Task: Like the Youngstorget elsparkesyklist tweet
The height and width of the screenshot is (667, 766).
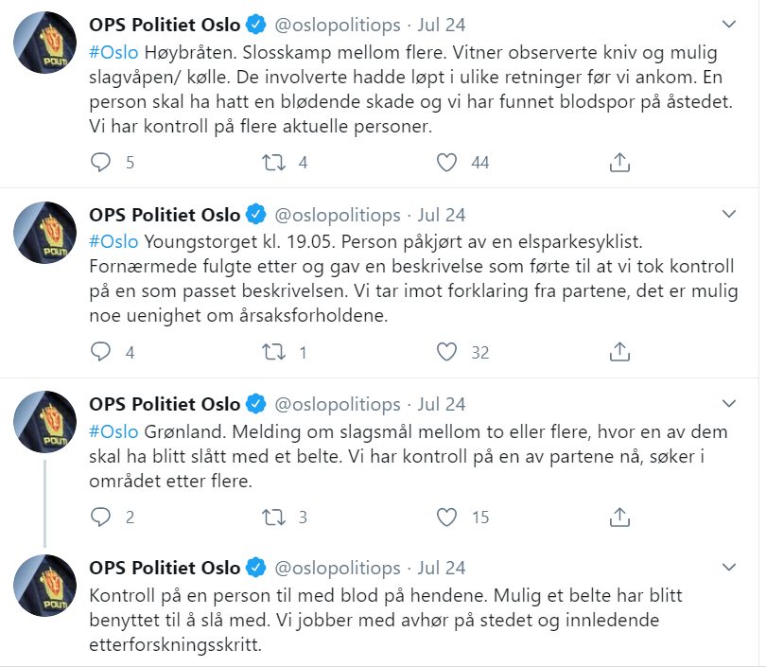Action: (447, 352)
